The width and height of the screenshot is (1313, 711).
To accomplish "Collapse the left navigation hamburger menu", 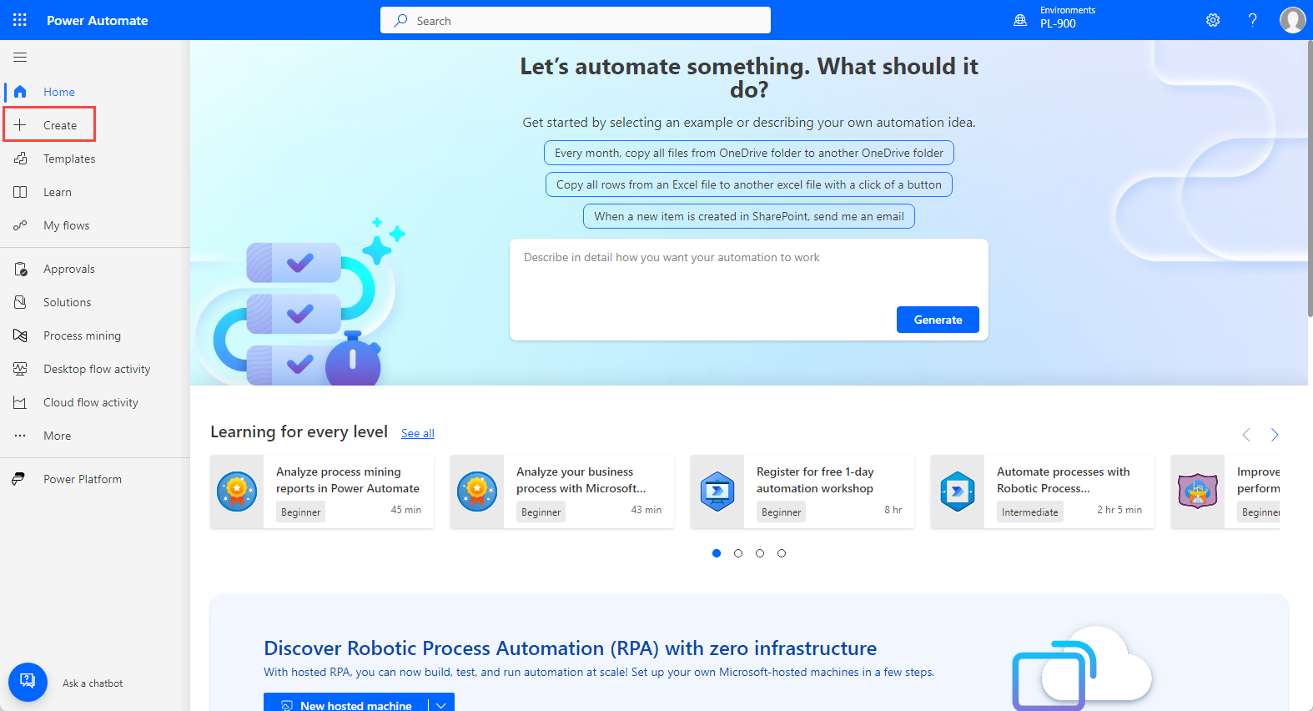I will [20, 58].
